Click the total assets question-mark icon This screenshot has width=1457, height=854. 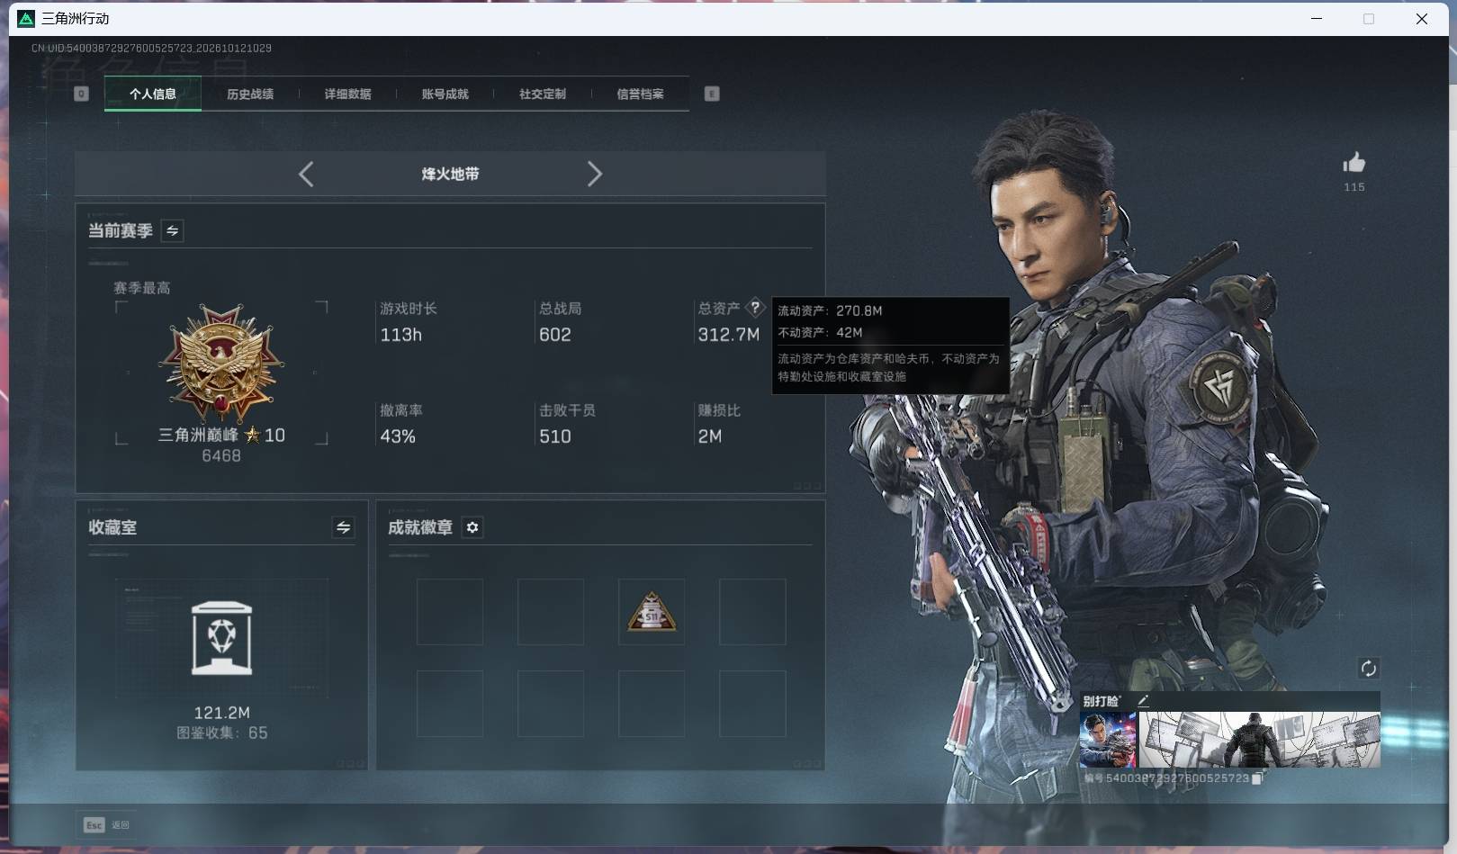pyautogui.click(x=755, y=308)
